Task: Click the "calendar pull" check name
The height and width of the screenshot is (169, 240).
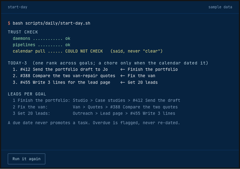Action: coord(29,51)
